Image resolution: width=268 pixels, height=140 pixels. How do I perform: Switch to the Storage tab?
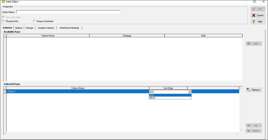pyautogui.click(x=29, y=28)
